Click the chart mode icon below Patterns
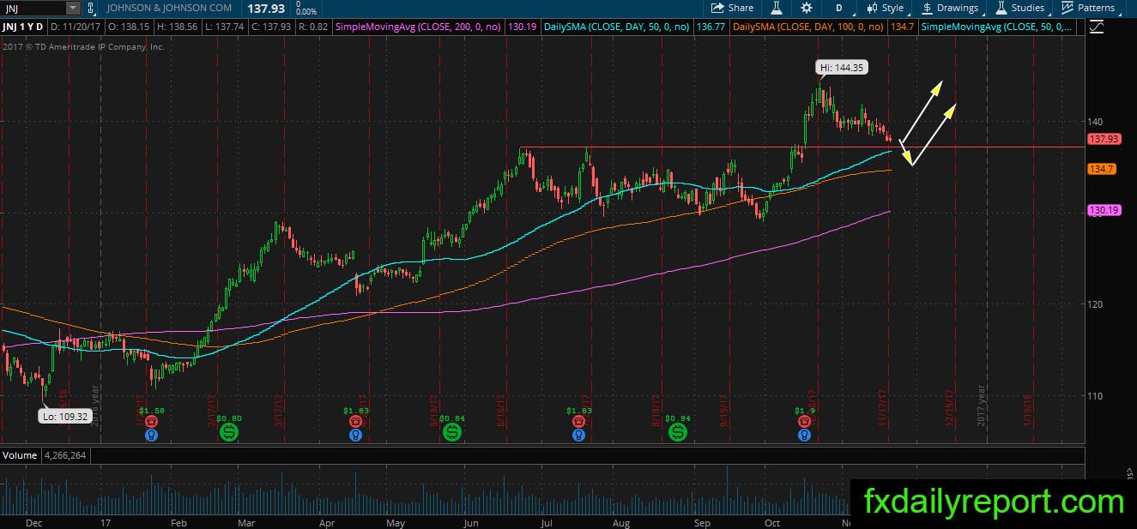 coord(1096,27)
